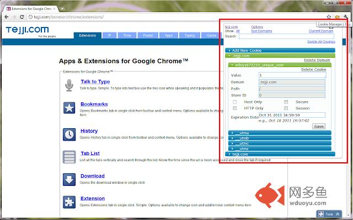Open Chrome wrench settings menu
This screenshot has height=220, width=353.
coord(346,17)
